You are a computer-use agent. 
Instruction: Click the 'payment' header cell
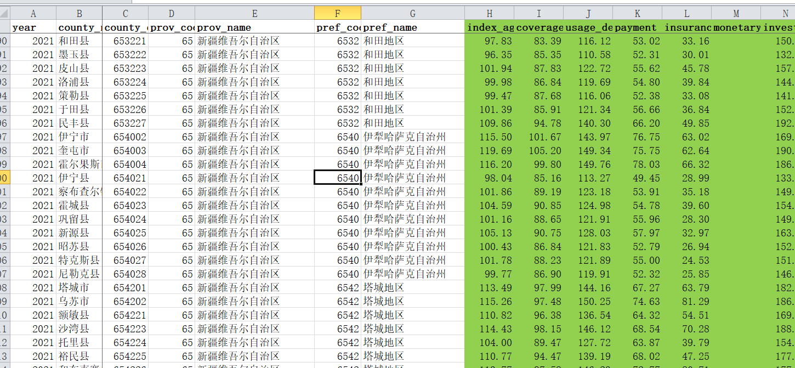[638, 27]
